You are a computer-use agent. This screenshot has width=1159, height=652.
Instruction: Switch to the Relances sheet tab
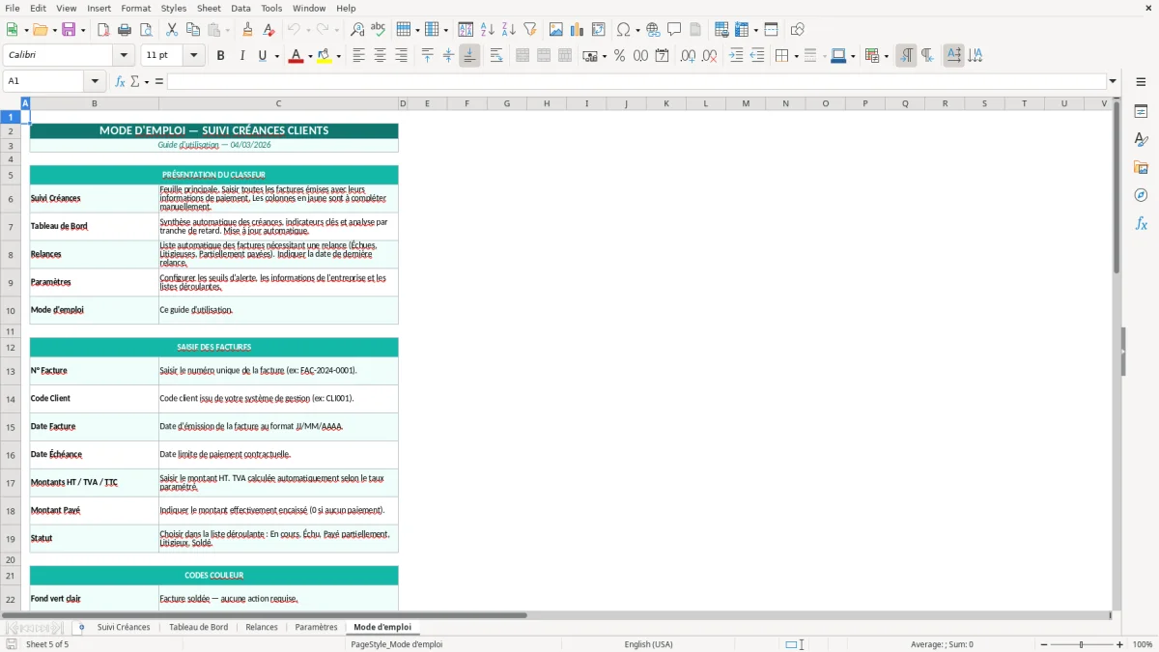(x=262, y=627)
